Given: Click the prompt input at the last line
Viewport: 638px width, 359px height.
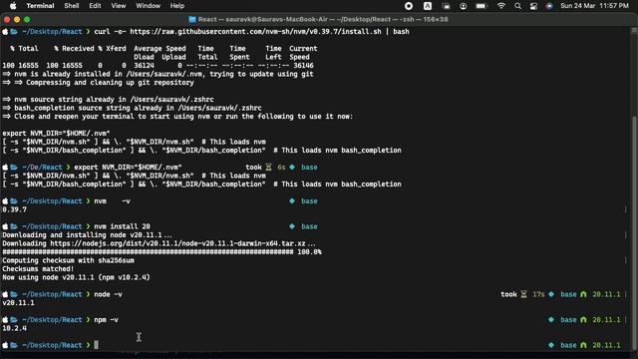Looking at the screenshot, I should (x=96, y=345).
